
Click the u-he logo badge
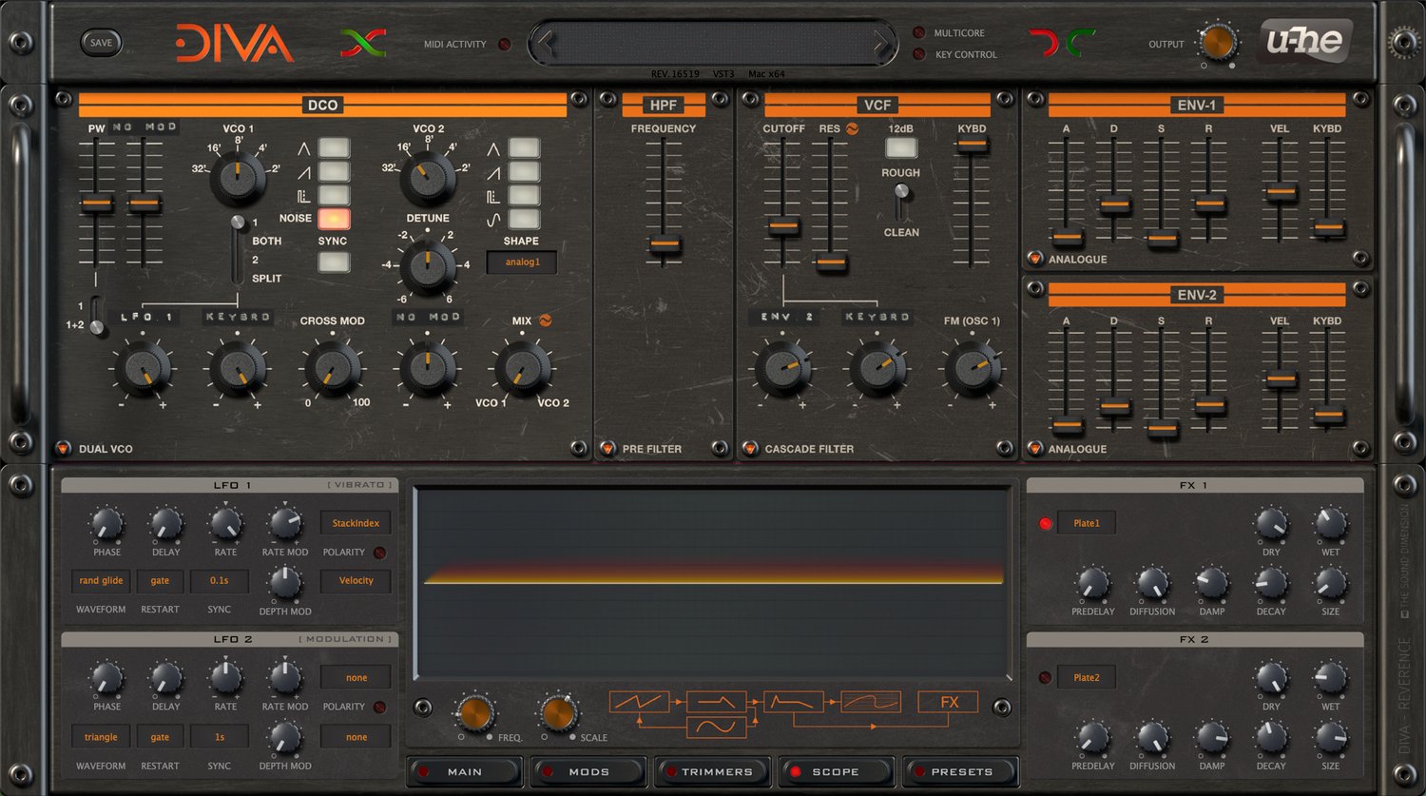tap(1305, 42)
